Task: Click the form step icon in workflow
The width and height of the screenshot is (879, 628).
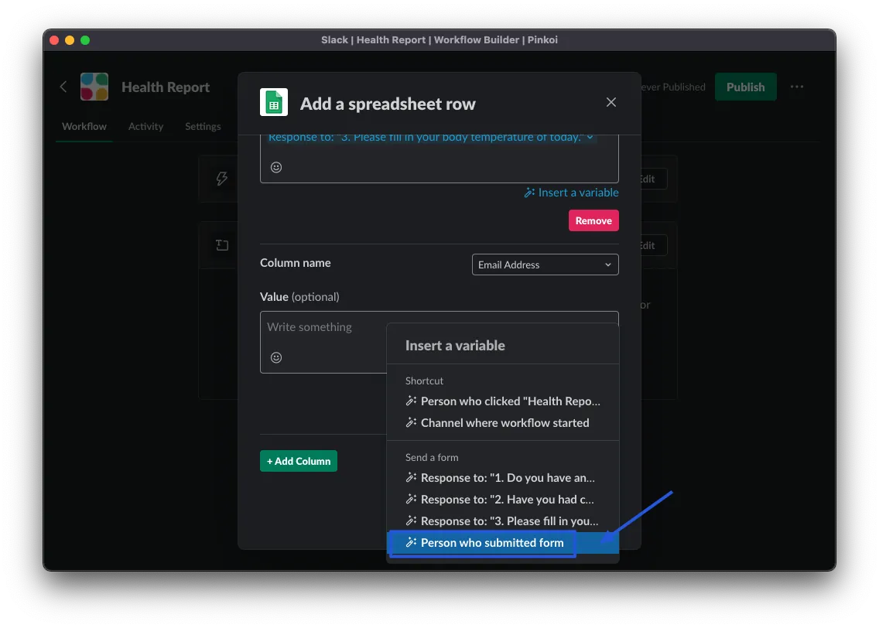Action: tap(222, 245)
